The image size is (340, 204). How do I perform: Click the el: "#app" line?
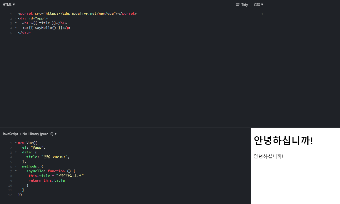(34, 147)
